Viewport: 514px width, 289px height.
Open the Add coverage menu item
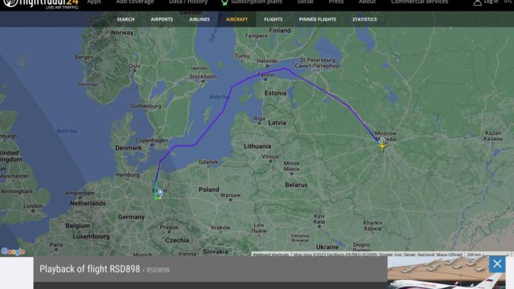pyautogui.click(x=135, y=2)
